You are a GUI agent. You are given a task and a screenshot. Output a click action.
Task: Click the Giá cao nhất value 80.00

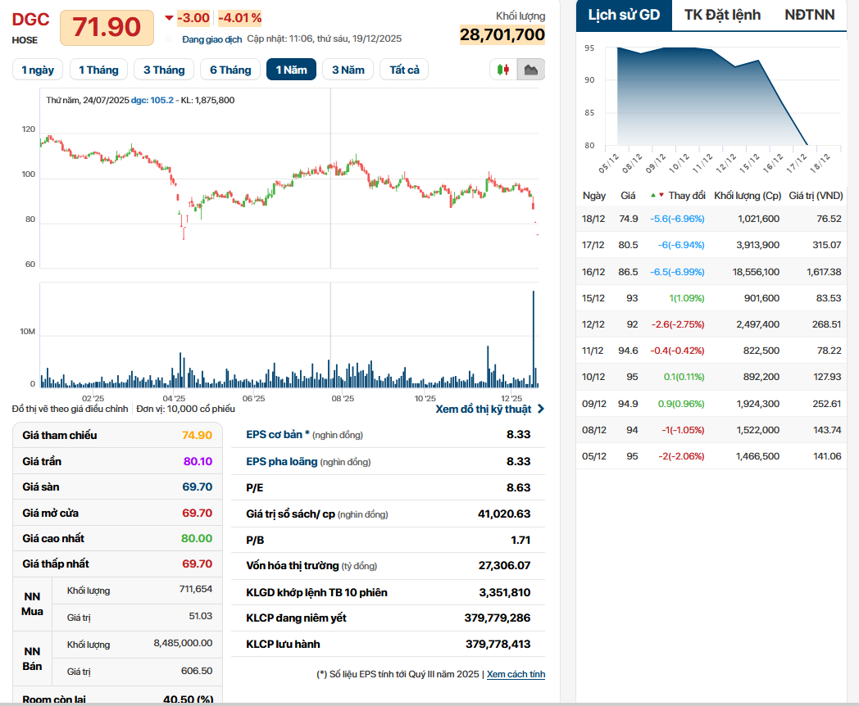coord(197,539)
